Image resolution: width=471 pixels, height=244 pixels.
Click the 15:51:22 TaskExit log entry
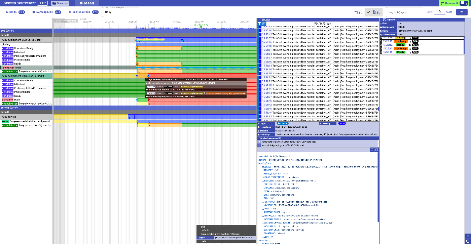318,77
